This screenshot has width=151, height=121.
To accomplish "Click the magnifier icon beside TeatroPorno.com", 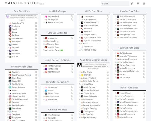I will tap(144, 16).
